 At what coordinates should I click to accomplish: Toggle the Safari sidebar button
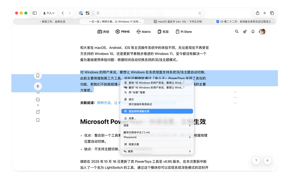click(x=35, y=13)
